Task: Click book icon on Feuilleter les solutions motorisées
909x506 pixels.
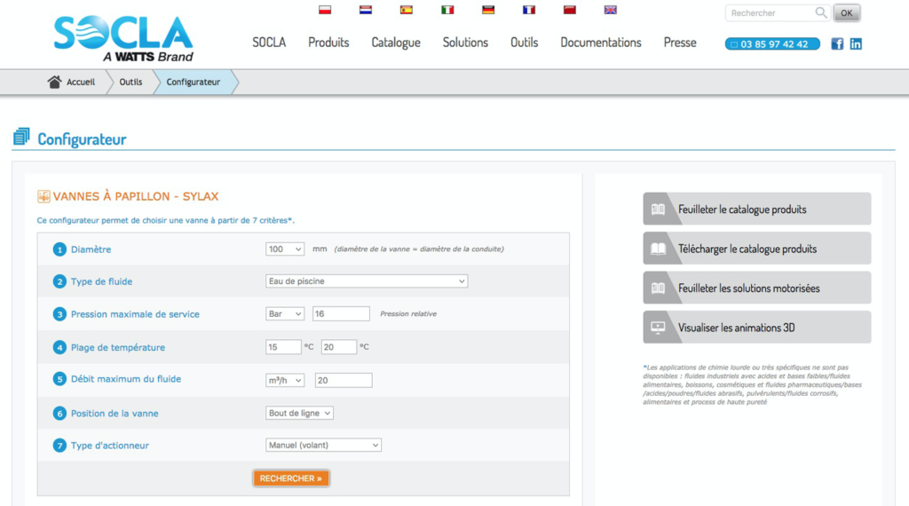Action: (x=658, y=289)
